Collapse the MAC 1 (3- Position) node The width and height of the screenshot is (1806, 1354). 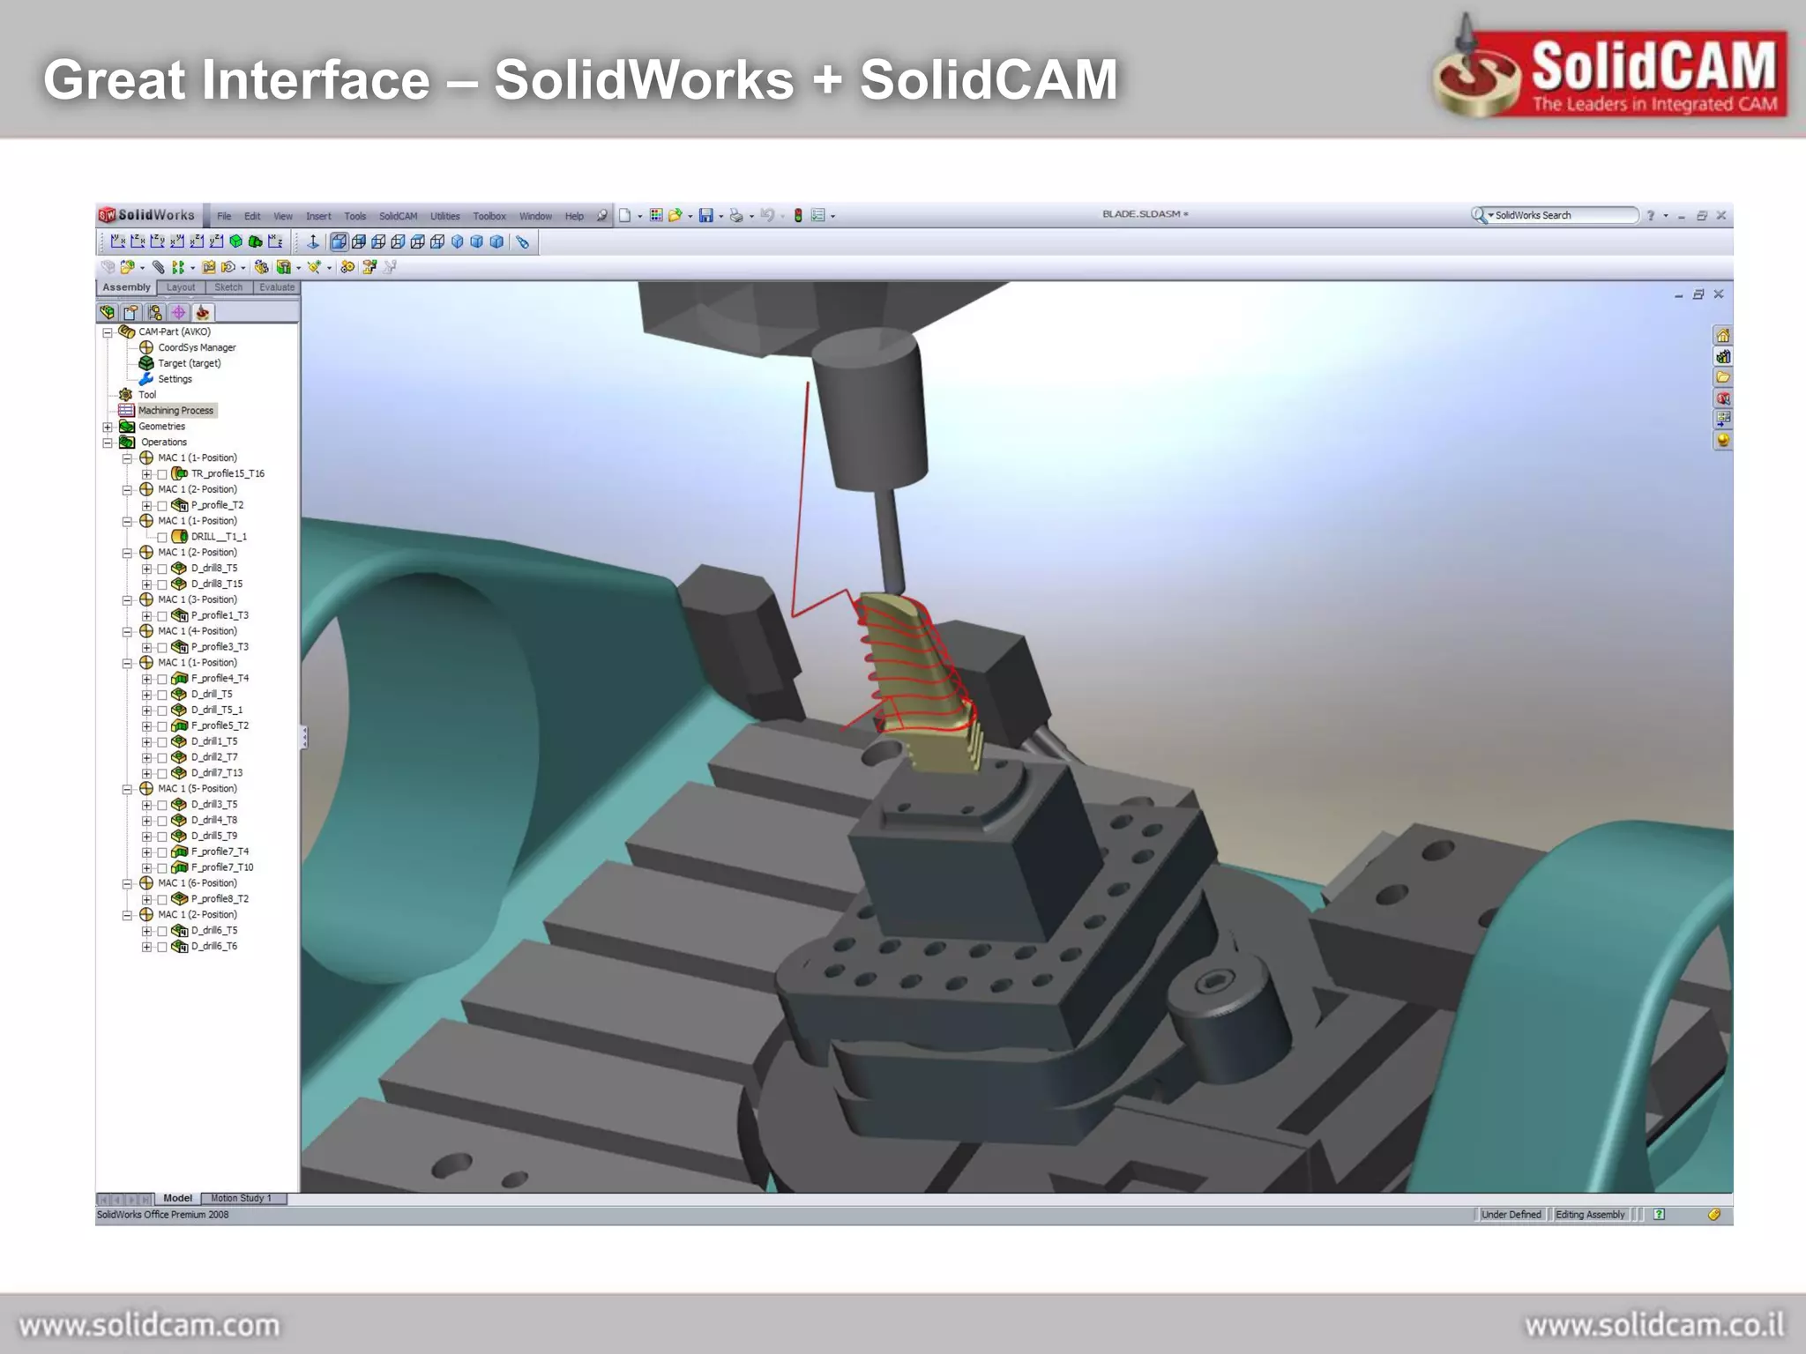pyautogui.click(x=127, y=600)
